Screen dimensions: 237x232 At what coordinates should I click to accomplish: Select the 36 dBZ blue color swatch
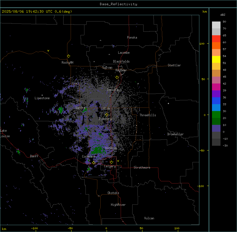coord(216,101)
